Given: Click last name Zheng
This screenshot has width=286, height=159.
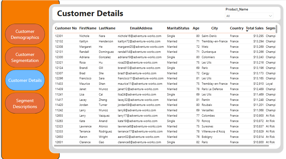Looking at the screenshot, I should pyautogui.click(x=103, y=100).
